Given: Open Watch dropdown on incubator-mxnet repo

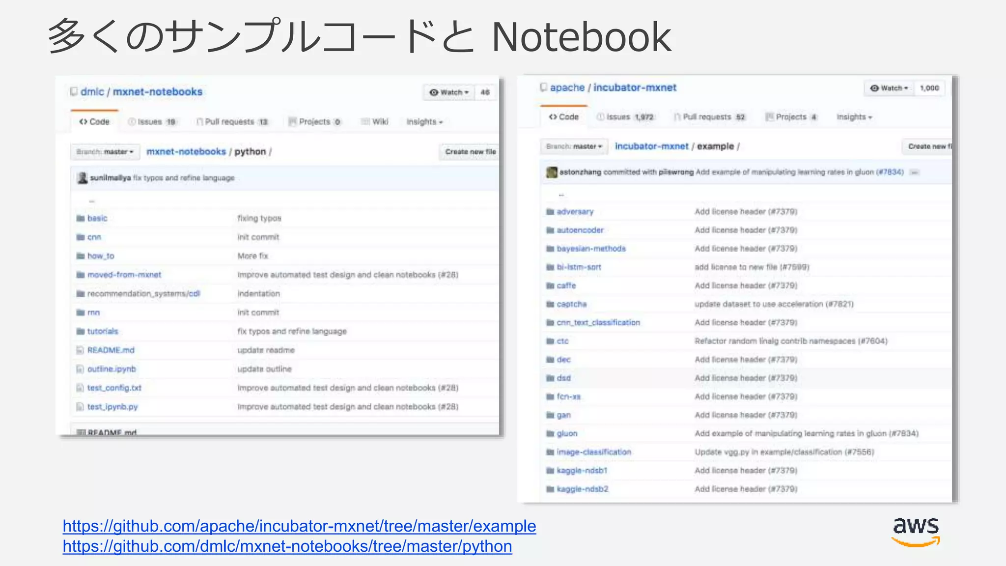Looking at the screenshot, I should 889,88.
